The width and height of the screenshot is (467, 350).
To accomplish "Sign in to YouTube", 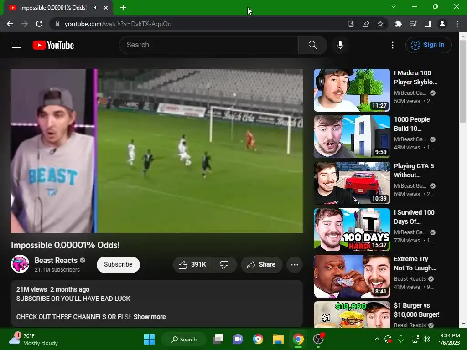I will (x=428, y=45).
